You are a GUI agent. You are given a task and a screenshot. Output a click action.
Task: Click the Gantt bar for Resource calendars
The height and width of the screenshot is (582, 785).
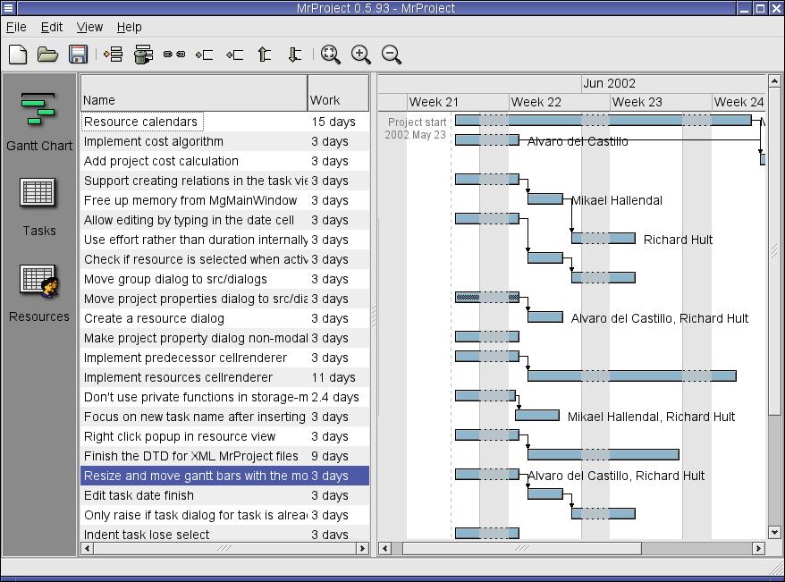[604, 120]
